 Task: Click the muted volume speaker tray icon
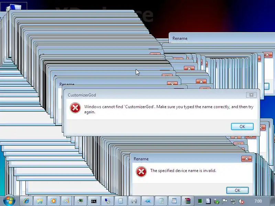tap(241, 201)
